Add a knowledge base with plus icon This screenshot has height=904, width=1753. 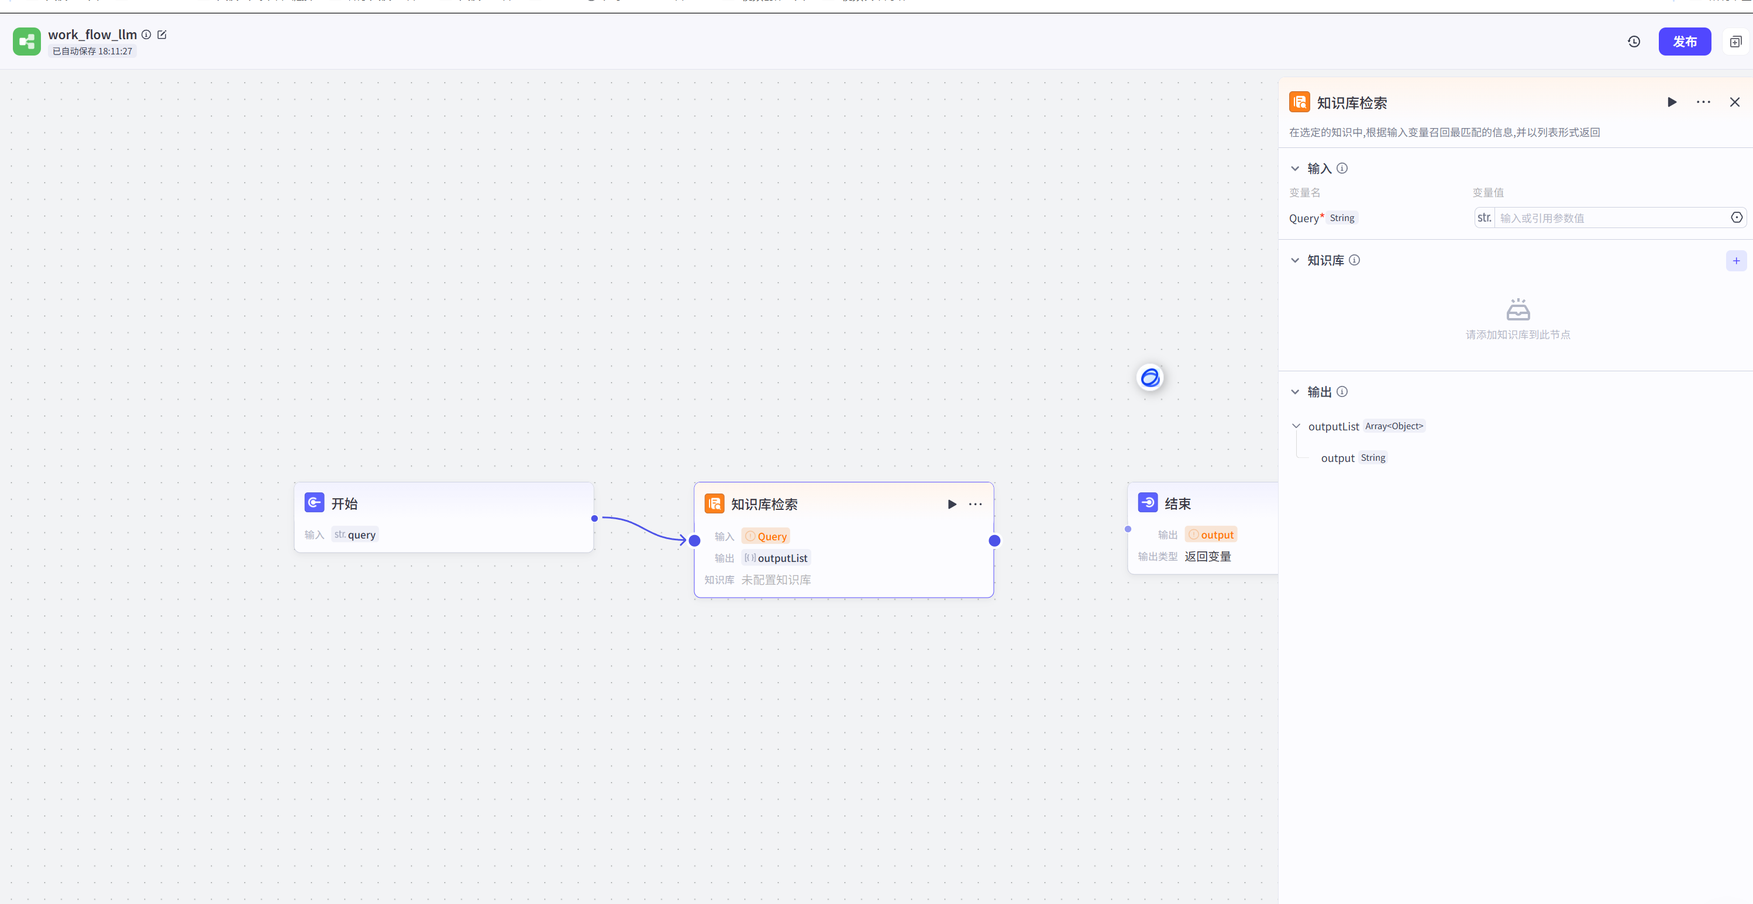[1735, 261]
